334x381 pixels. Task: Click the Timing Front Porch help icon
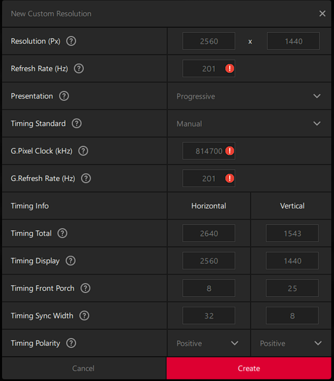click(85, 288)
